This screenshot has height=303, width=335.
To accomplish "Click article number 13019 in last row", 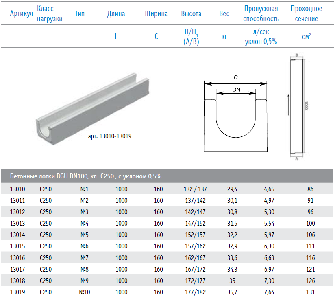I will click(x=17, y=292).
